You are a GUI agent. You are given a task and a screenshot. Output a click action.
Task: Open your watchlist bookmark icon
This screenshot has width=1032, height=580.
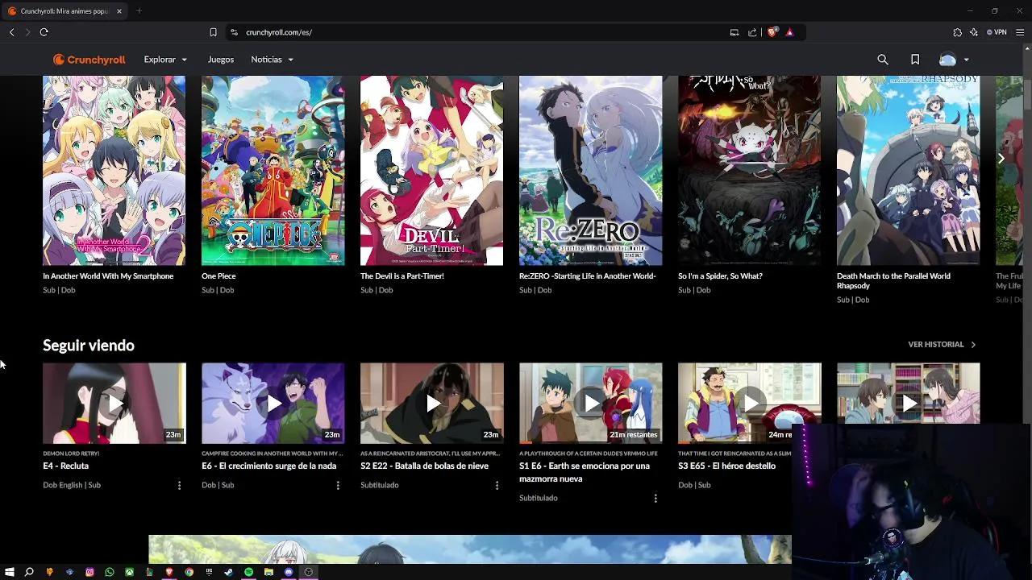point(915,59)
